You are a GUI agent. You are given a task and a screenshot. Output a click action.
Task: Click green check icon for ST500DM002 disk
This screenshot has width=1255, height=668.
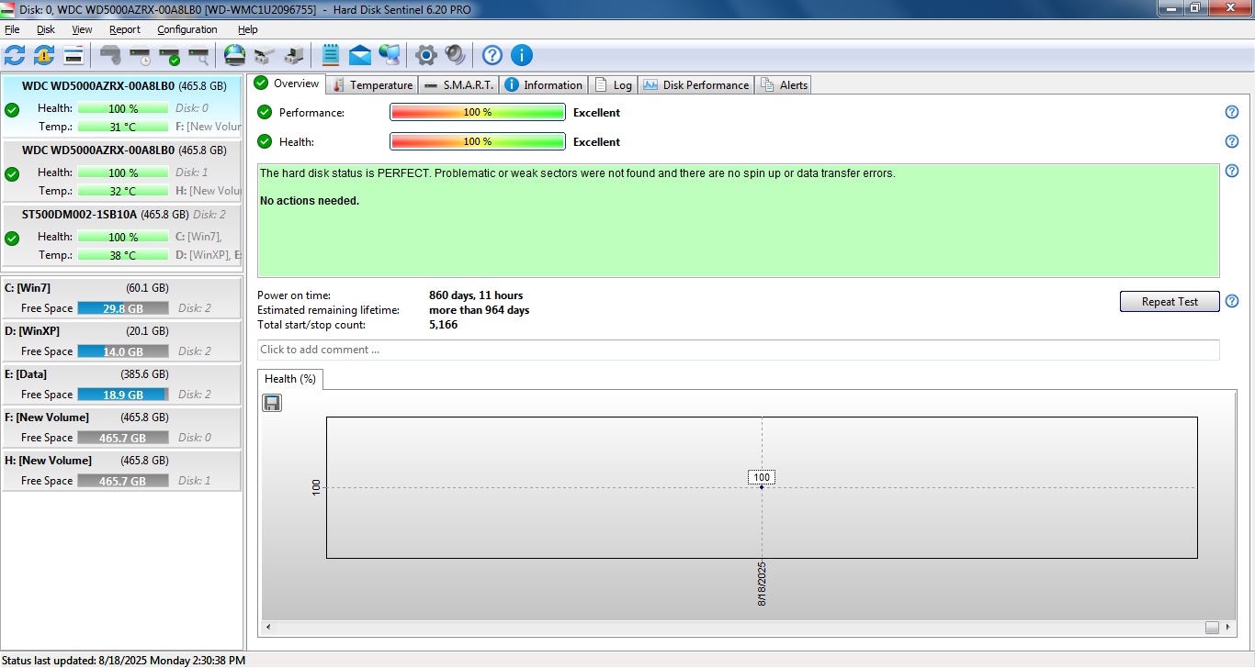[12, 239]
